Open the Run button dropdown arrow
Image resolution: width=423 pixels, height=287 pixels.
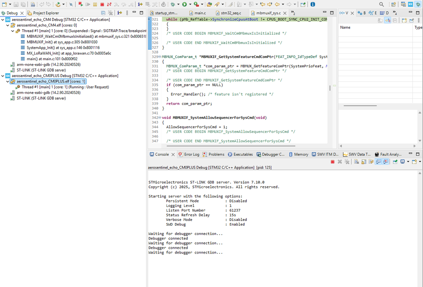(x=190, y=4)
